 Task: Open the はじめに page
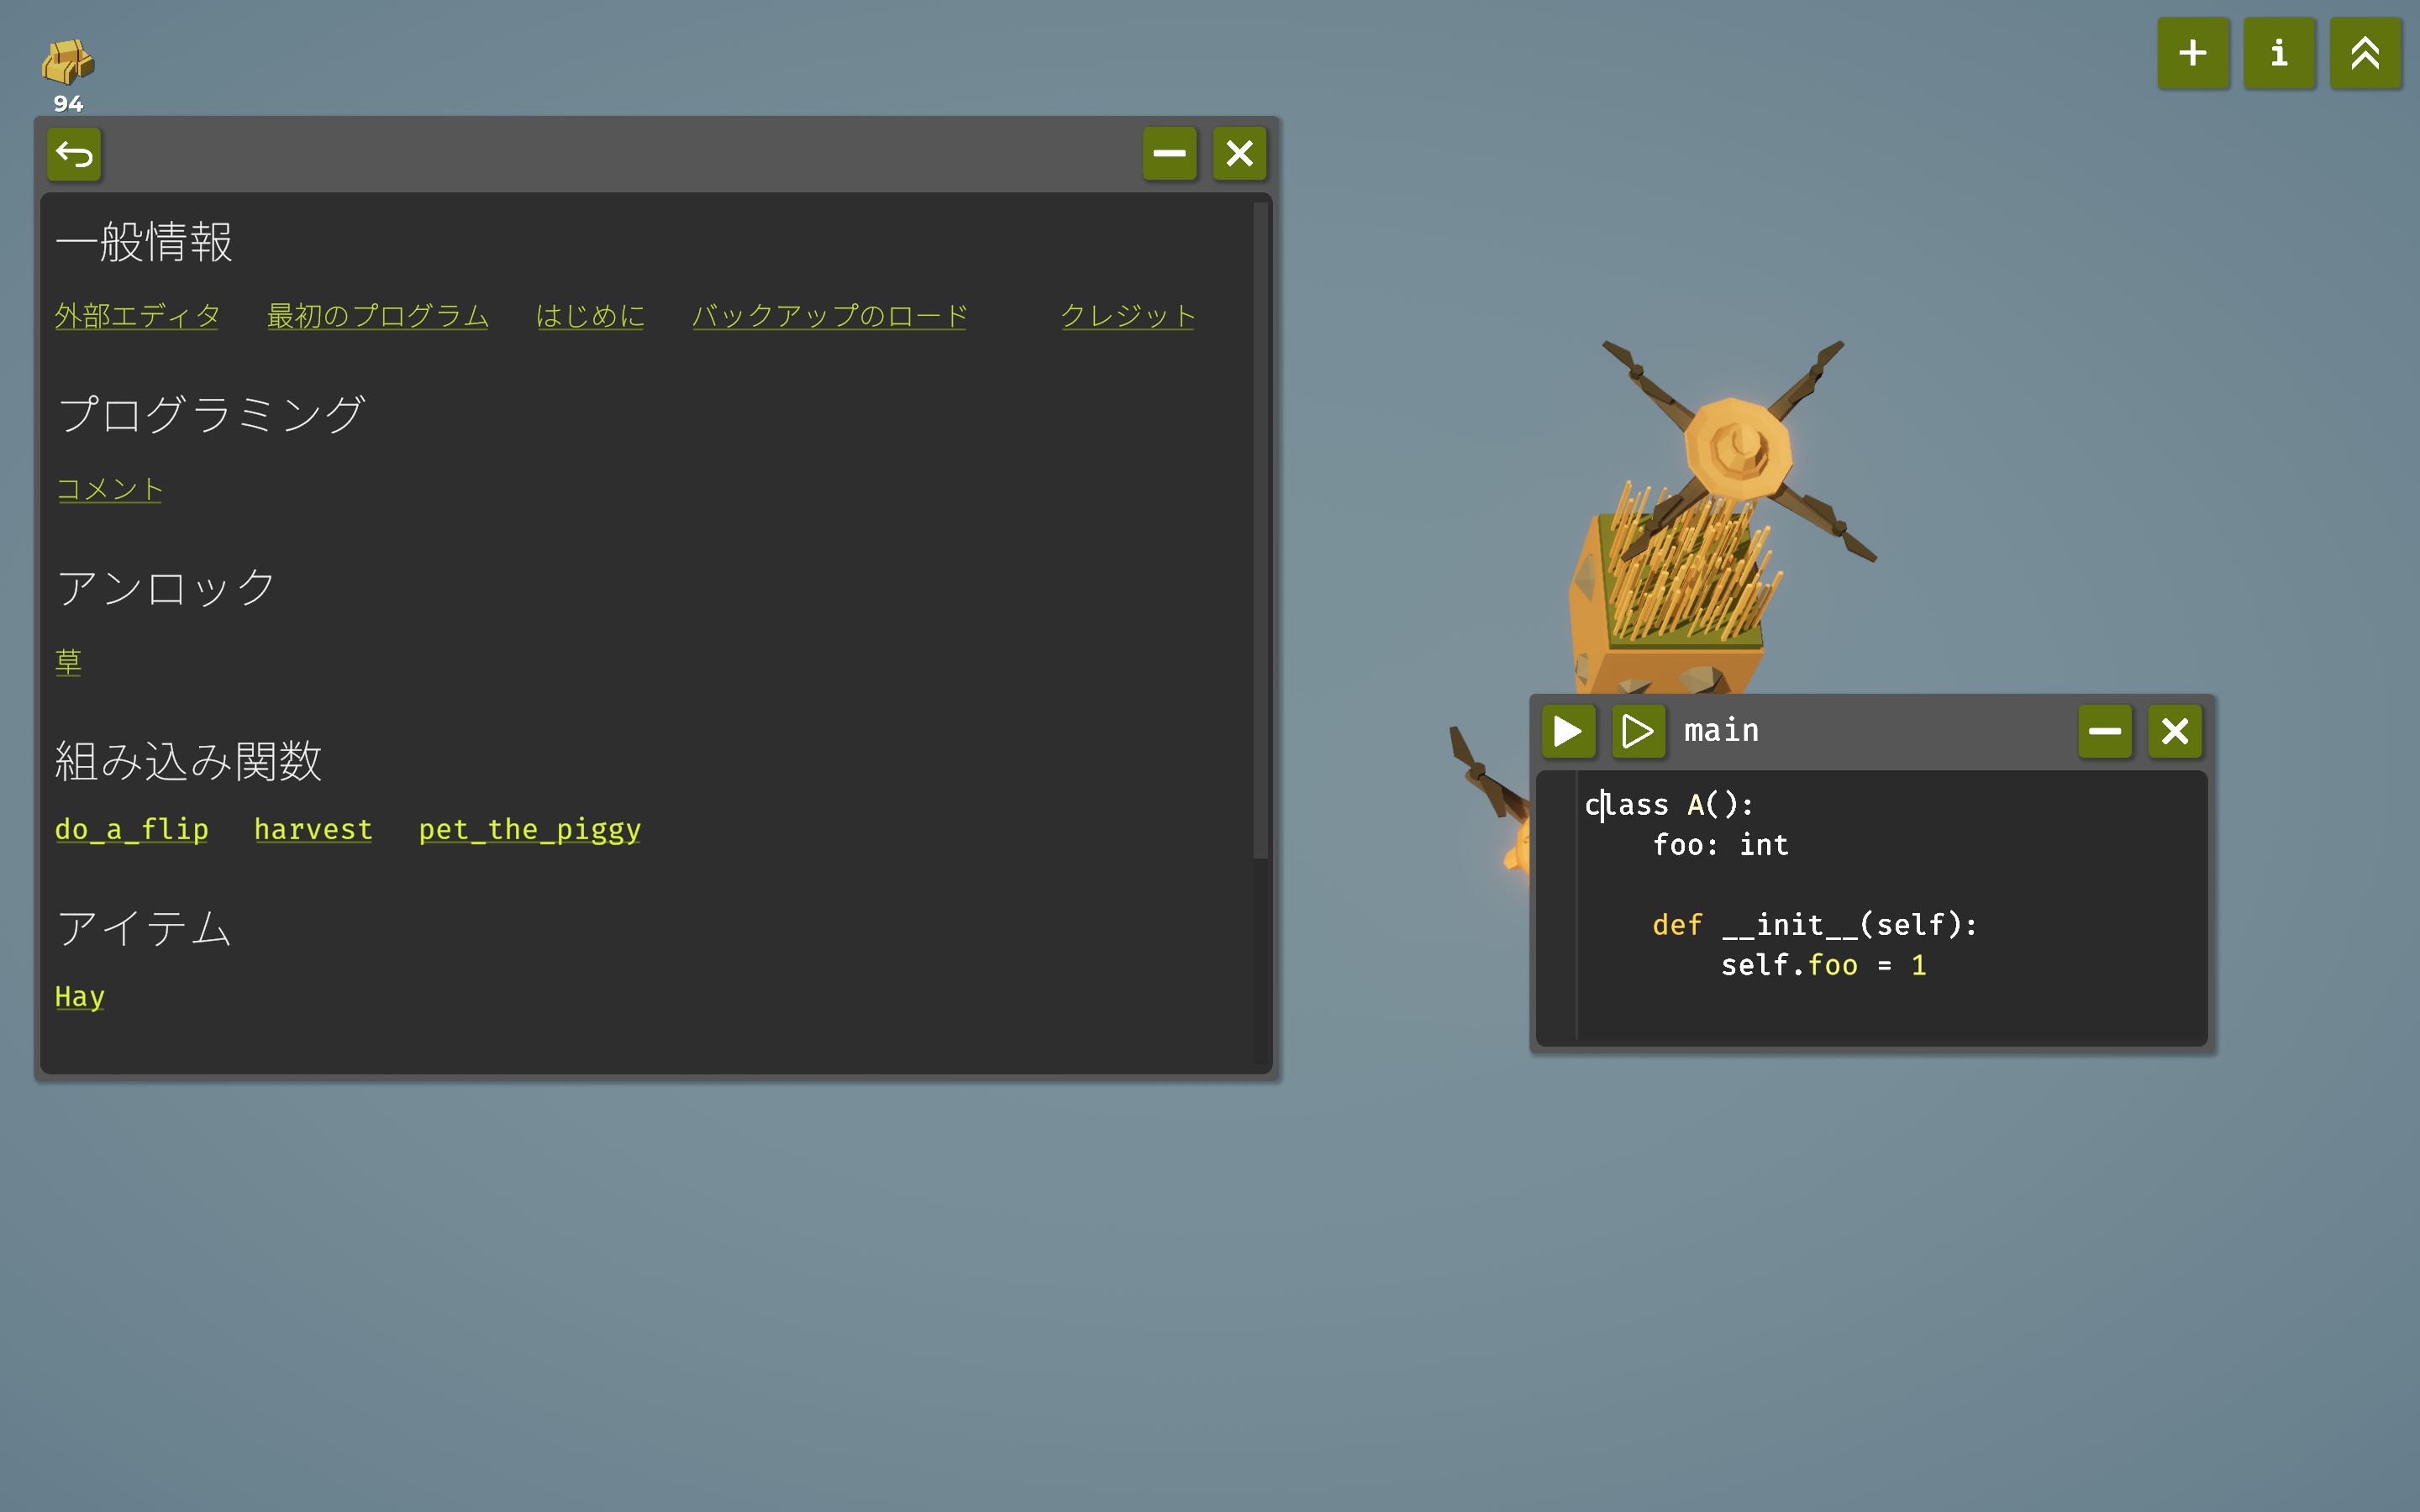point(590,316)
